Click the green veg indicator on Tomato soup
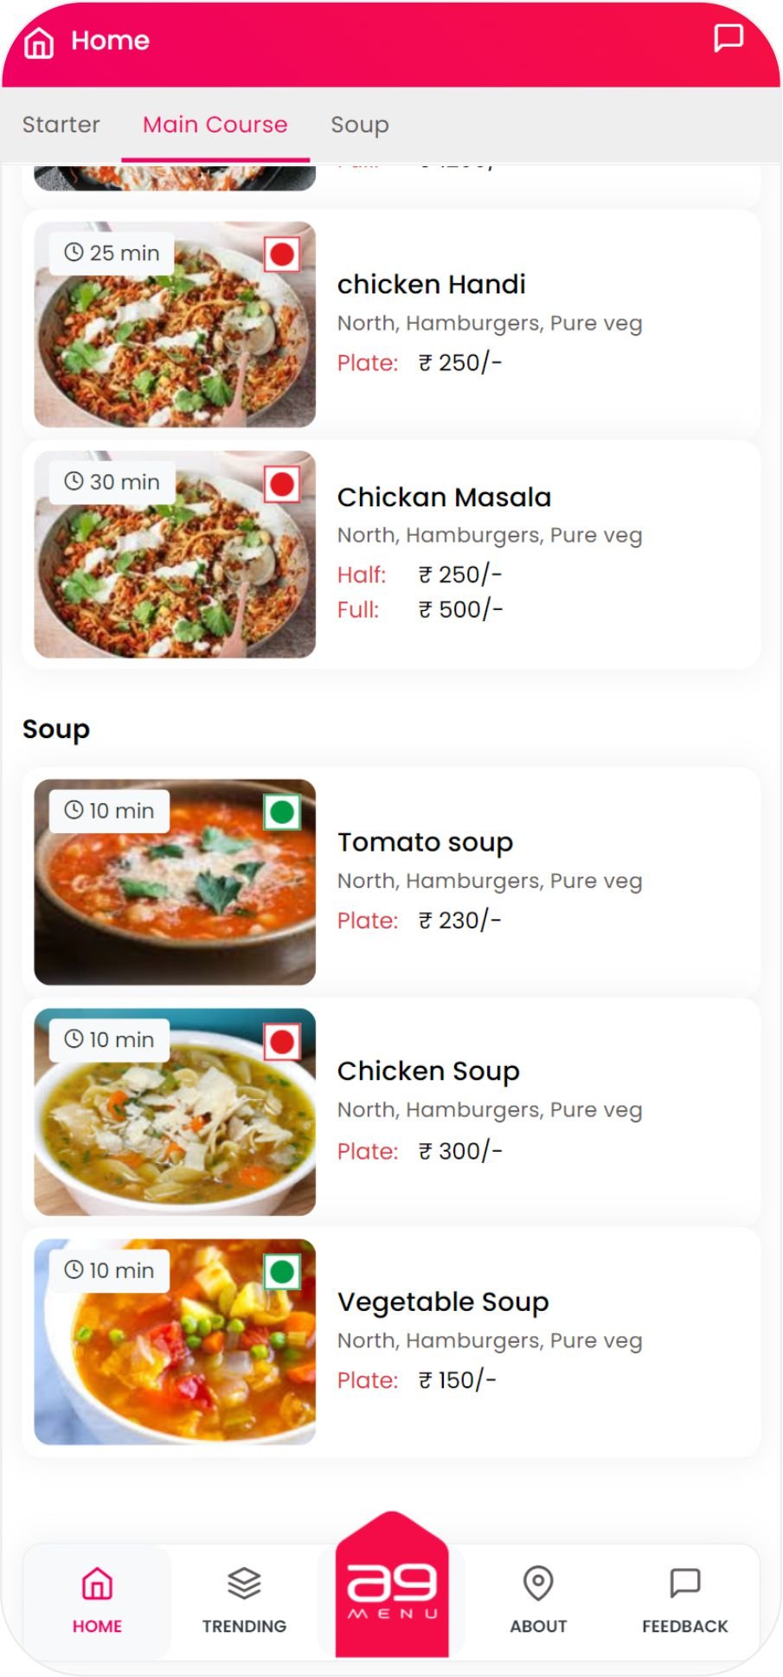Screen dimensions: 783x1677 282,813
